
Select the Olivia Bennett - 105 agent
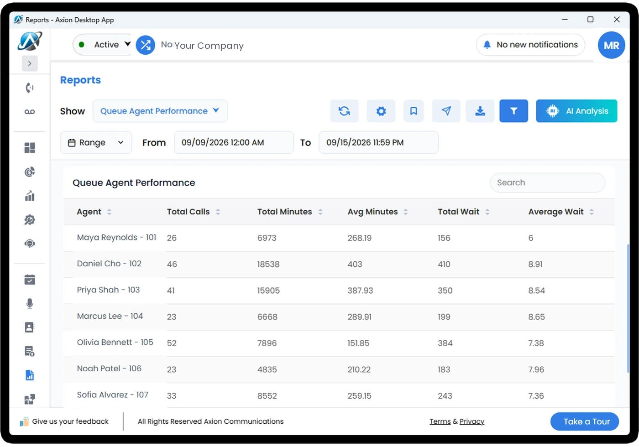[x=115, y=343]
